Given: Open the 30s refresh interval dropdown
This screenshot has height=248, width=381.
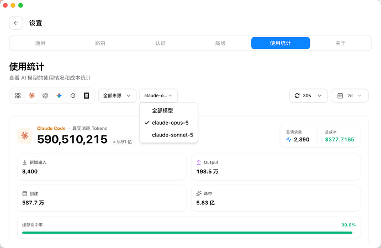Looking at the screenshot, I should [308, 96].
